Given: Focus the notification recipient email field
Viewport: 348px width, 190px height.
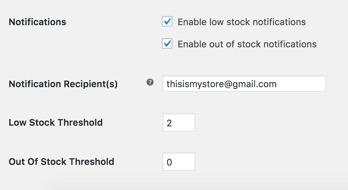Looking at the screenshot, I should (x=244, y=84).
